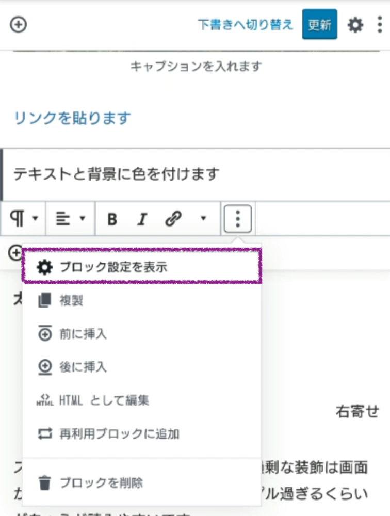
Task: Open the settings gear in top bar
Action: point(355,25)
